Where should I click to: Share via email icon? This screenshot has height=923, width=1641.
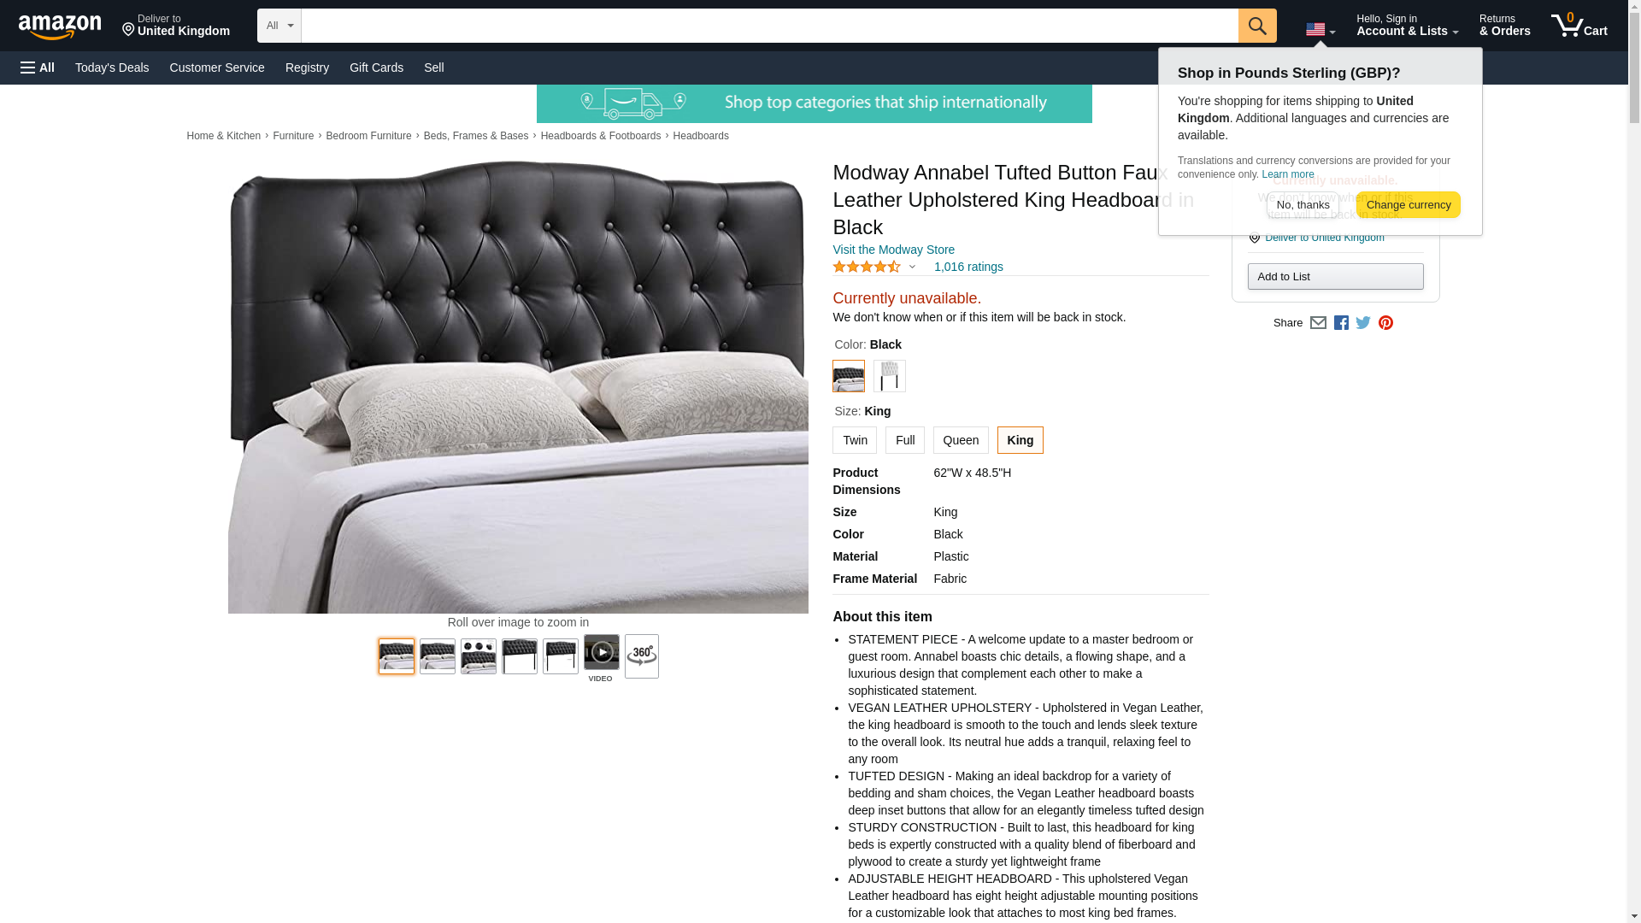pyautogui.click(x=1318, y=323)
